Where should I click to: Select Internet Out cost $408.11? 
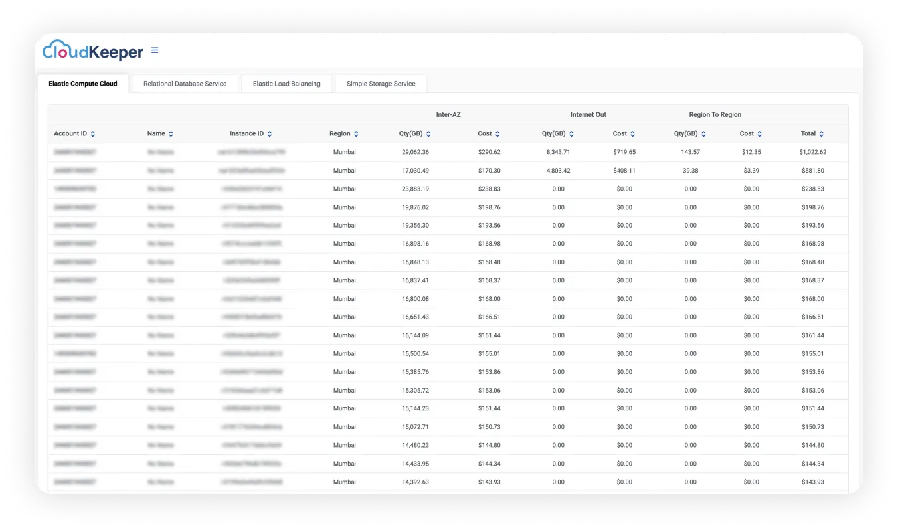click(624, 171)
